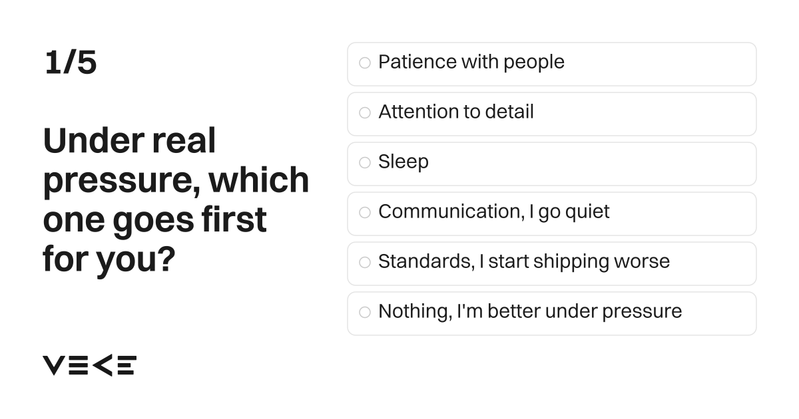Click the blank right end of the Patience option card
The width and height of the screenshot is (799, 419).
[659, 64]
